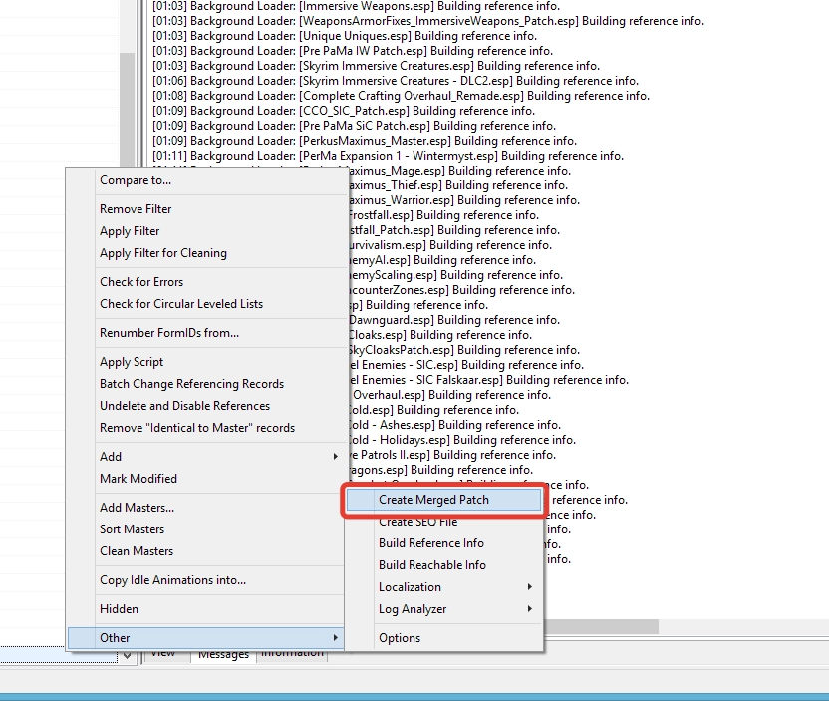The height and width of the screenshot is (701, 829).
Task: Run Check for Errors
Action: click(141, 282)
